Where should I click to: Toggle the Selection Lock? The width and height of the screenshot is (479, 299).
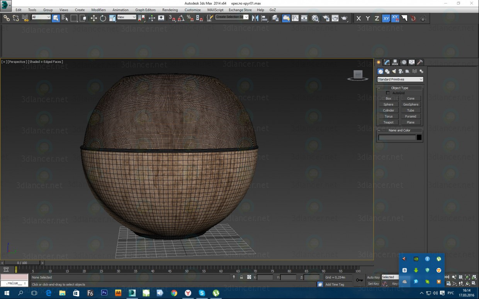tap(241, 277)
